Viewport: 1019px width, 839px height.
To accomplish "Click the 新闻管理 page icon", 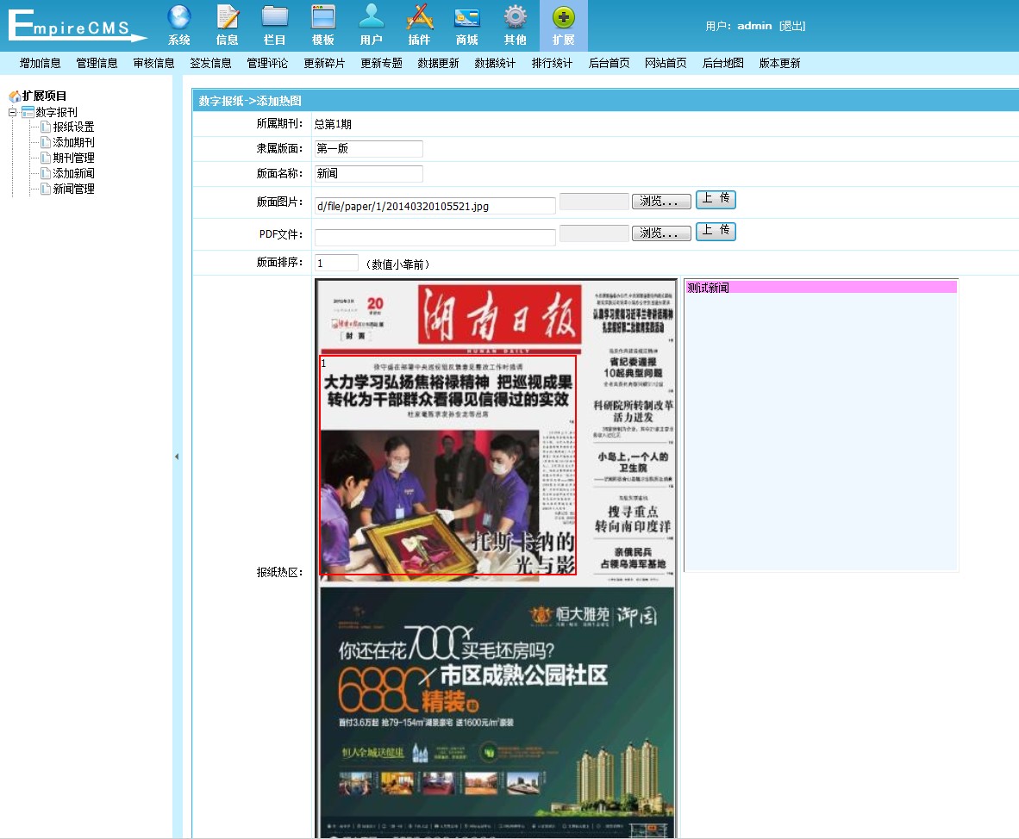I will click(46, 189).
